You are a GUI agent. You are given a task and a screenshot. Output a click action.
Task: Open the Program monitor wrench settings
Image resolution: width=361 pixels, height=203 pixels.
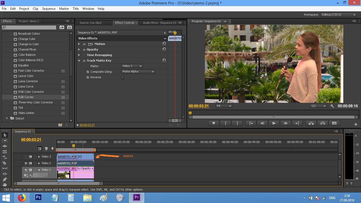click(x=332, y=106)
